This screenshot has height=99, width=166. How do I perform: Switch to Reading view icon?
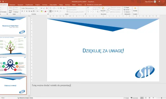[x=149, y=98]
